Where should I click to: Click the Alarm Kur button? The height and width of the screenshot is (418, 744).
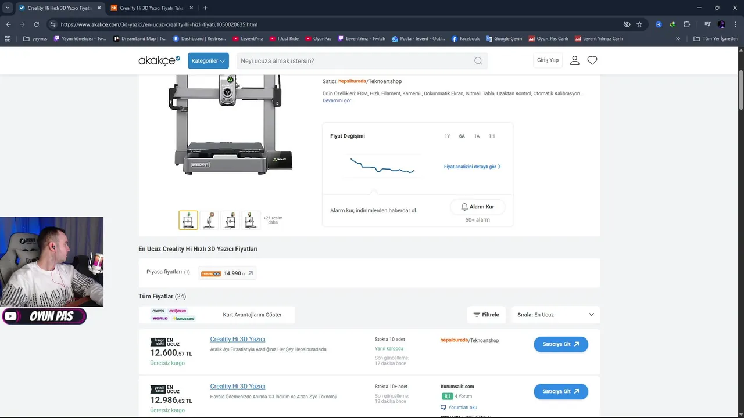(x=478, y=207)
